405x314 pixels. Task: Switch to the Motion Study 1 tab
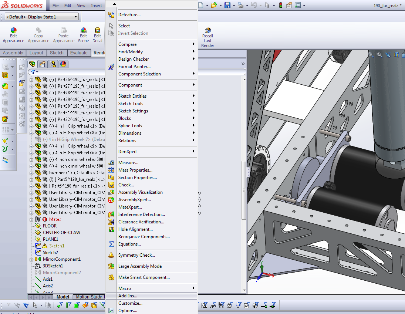coord(90,297)
